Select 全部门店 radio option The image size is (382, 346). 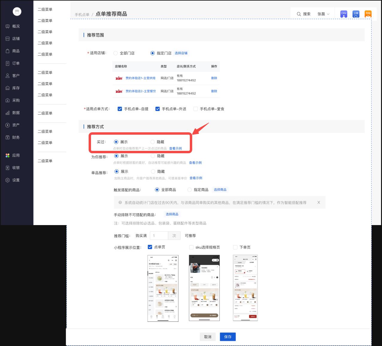116,53
